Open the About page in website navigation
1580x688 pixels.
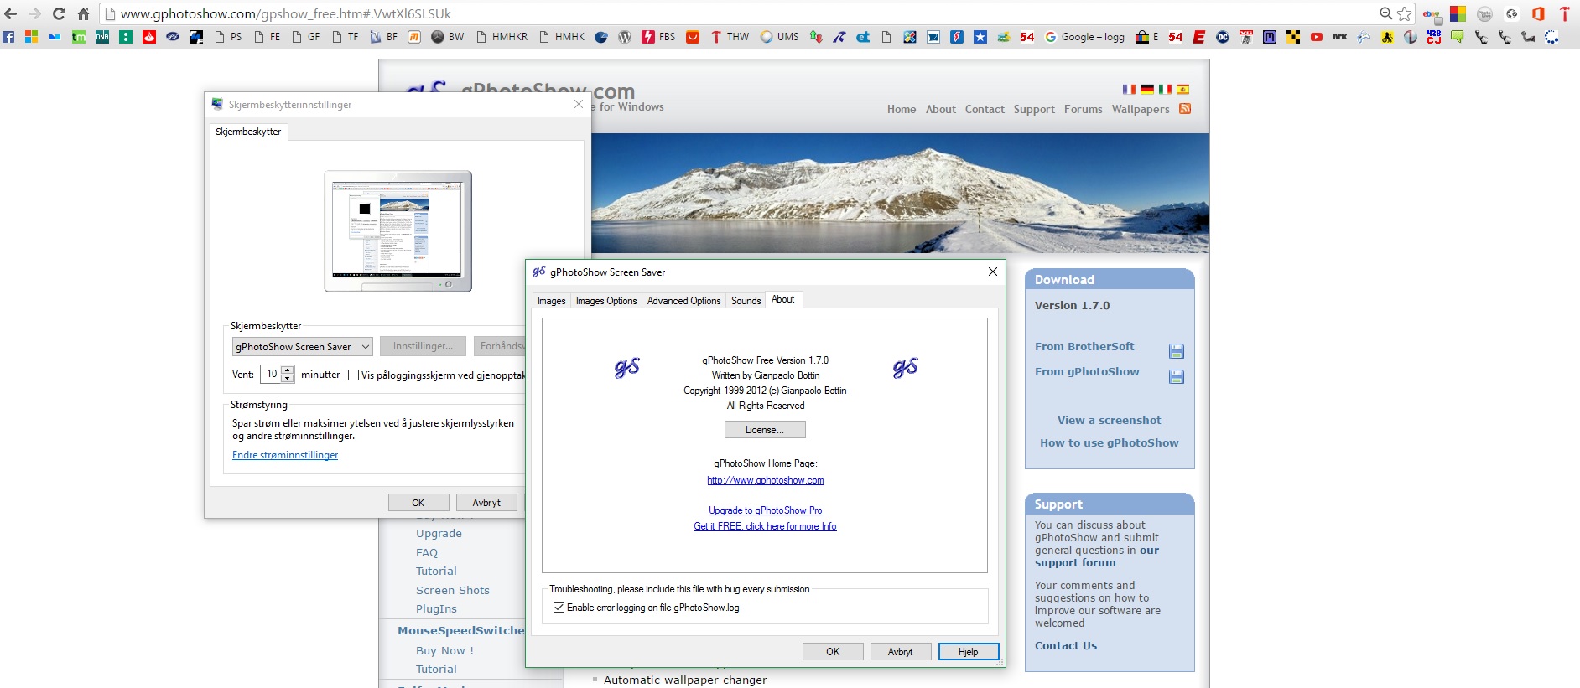(941, 110)
